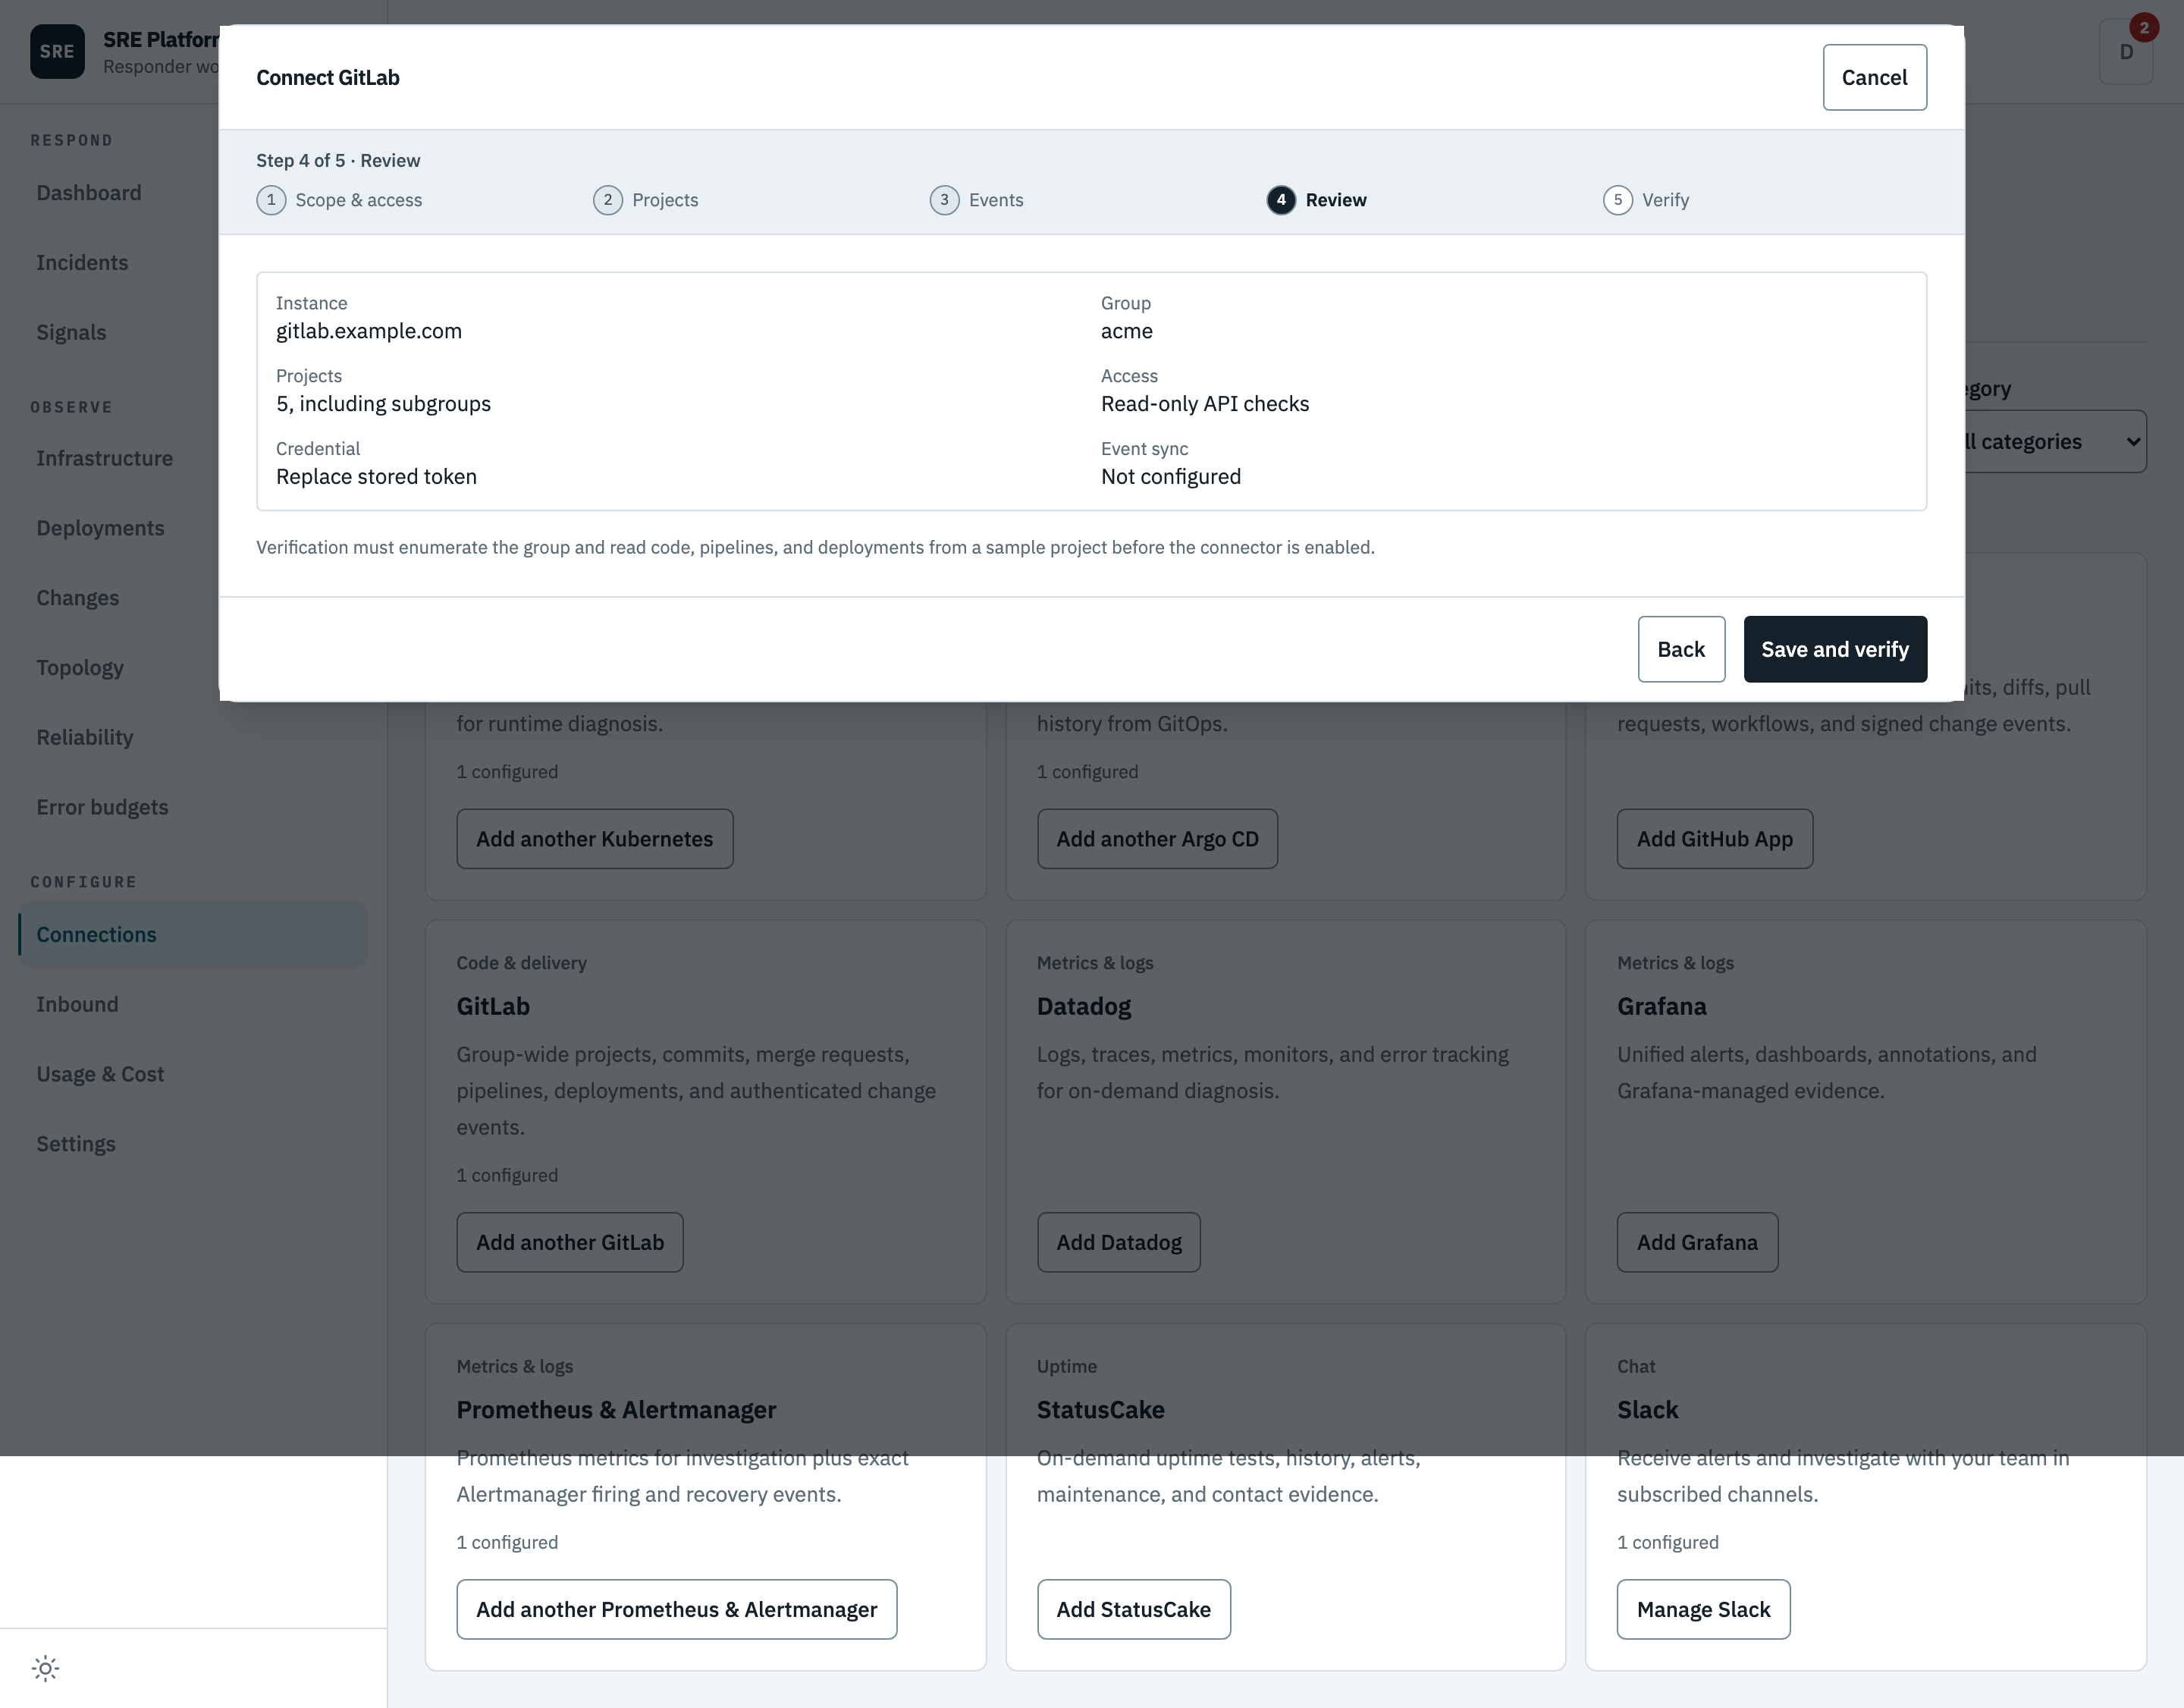Select the Verify step label
The height and width of the screenshot is (1708, 2184).
pos(1665,200)
